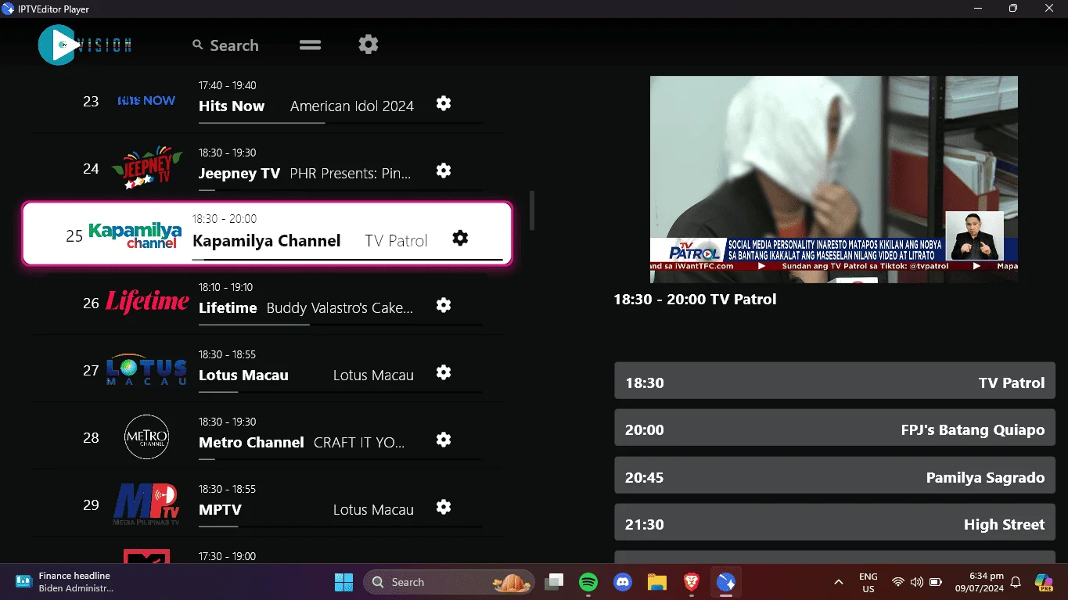Click IPTVEditor Player taskbar icon
This screenshot has height=600, width=1068.
pos(725,582)
